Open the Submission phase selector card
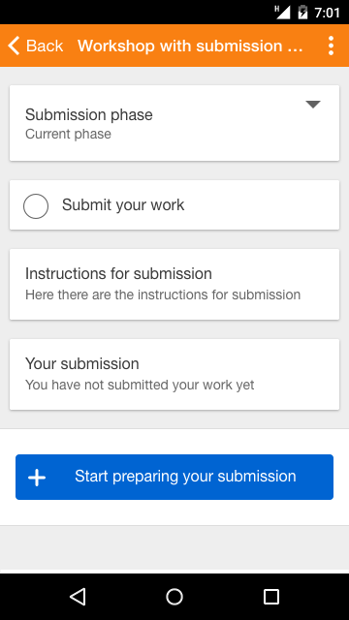 (174, 123)
